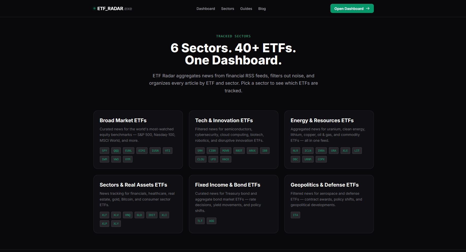The image size is (466, 252).
Task: Open the Blog nav item
Action: 262,9
